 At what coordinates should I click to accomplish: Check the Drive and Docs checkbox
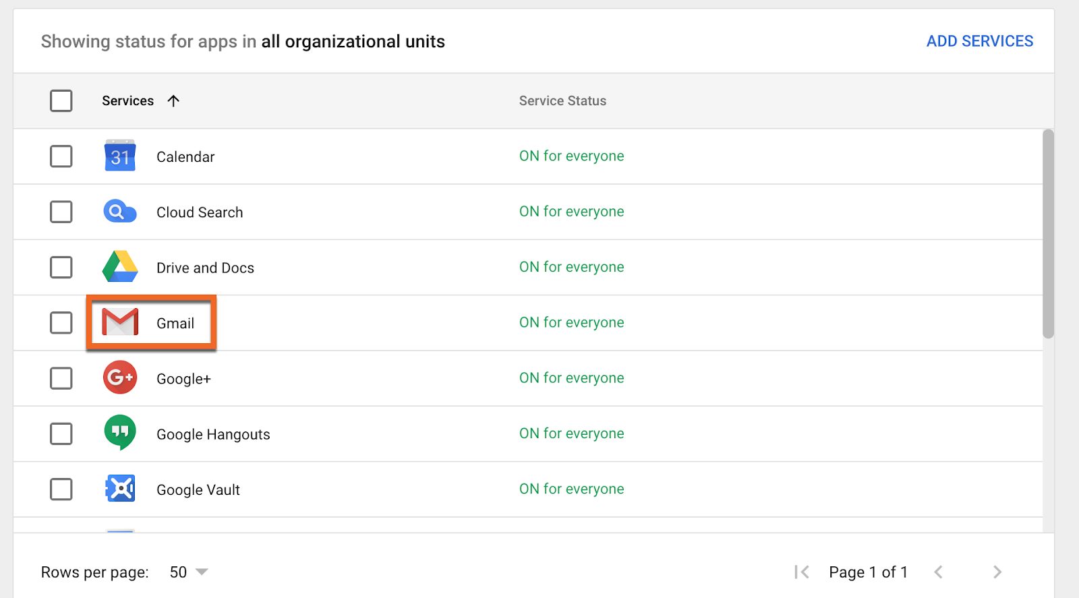tap(61, 267)
